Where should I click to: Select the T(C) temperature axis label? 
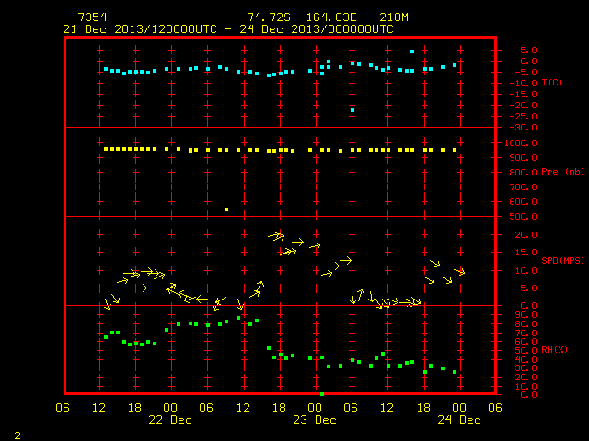[x=552, y=82]
